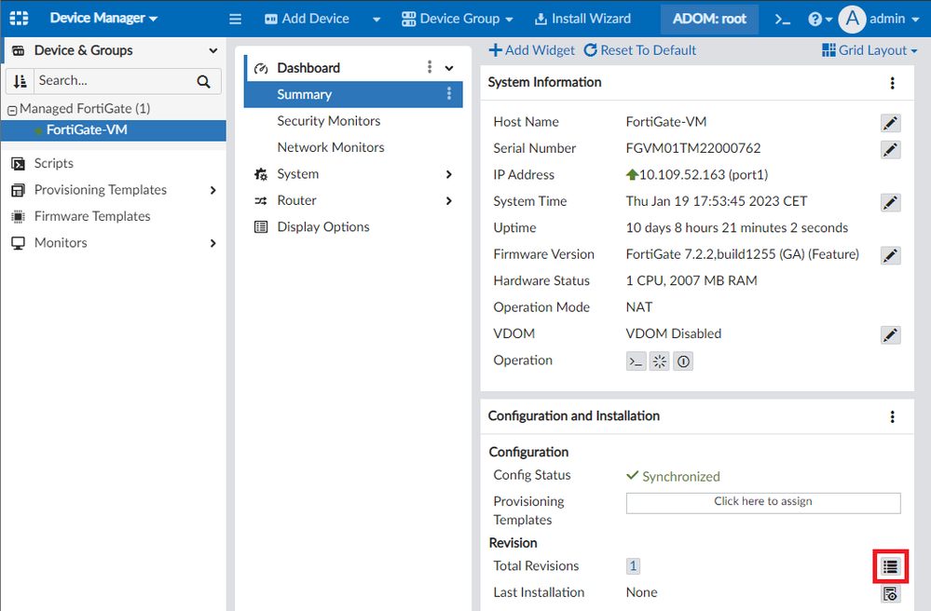Screen dimensions: 931x611
Task: Click the revision history list icon
Action: click(x=890, y=565)
